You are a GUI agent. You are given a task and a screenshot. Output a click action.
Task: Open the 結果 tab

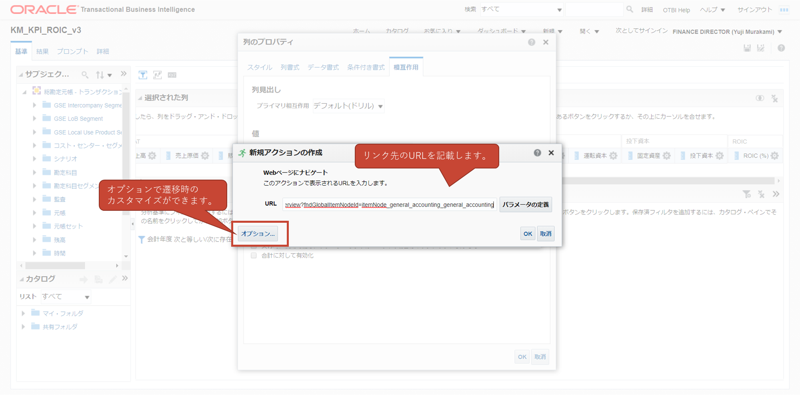click(42, 51)
